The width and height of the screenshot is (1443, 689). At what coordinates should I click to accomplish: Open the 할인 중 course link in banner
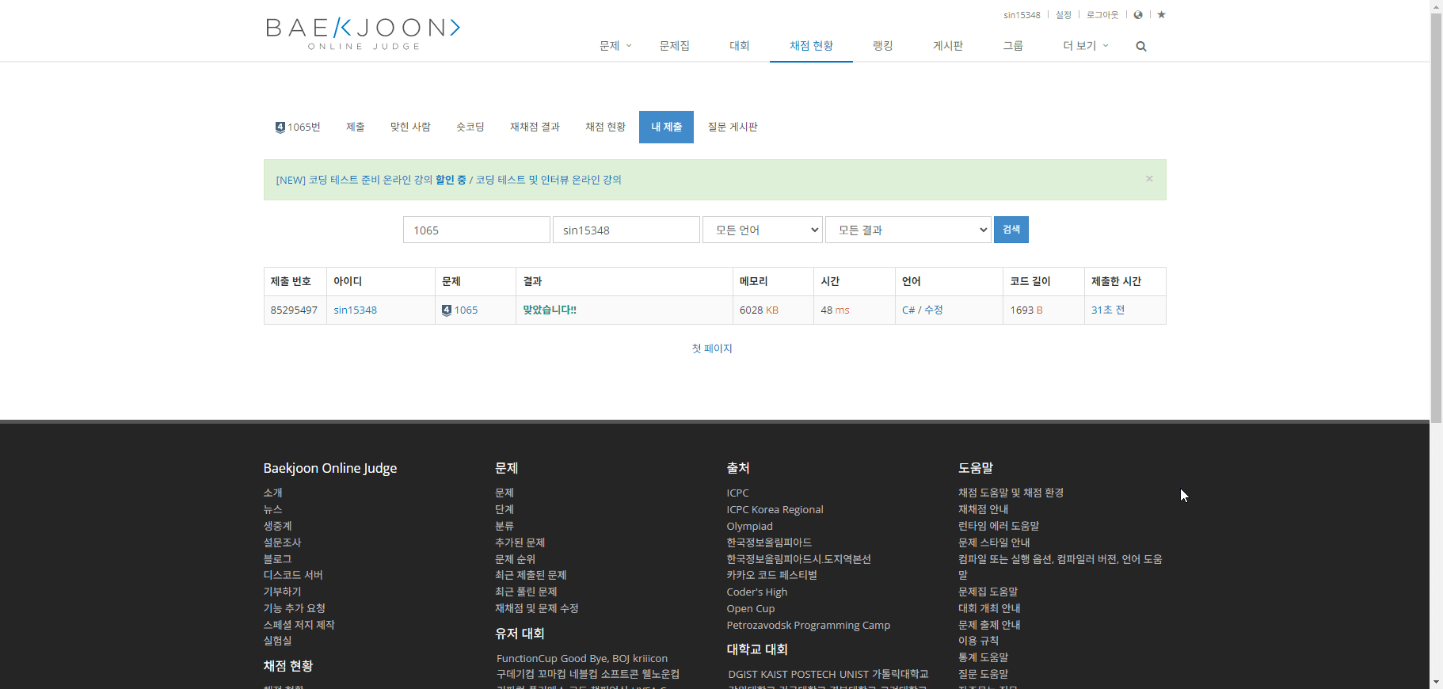451,180
